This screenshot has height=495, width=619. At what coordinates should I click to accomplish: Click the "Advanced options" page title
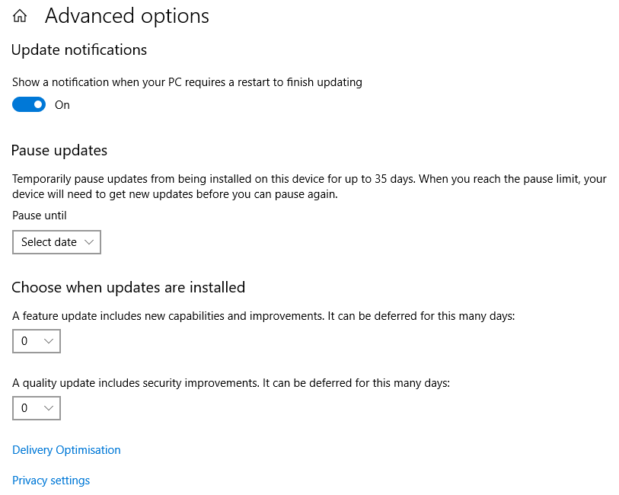coord(127,16)
